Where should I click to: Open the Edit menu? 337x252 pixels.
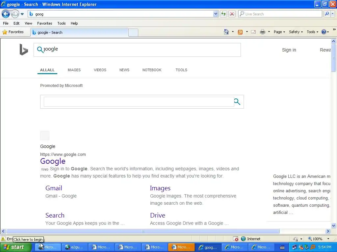pos(16,23)
